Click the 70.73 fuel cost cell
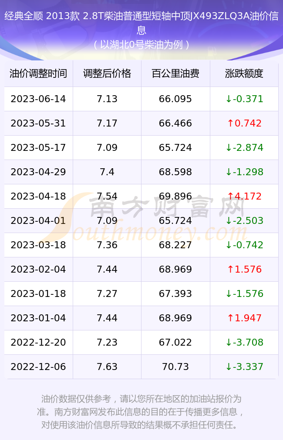This screenshot has width=283, height=440. coord(175,367)
